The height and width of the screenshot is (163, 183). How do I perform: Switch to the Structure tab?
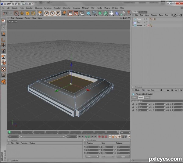143,12
